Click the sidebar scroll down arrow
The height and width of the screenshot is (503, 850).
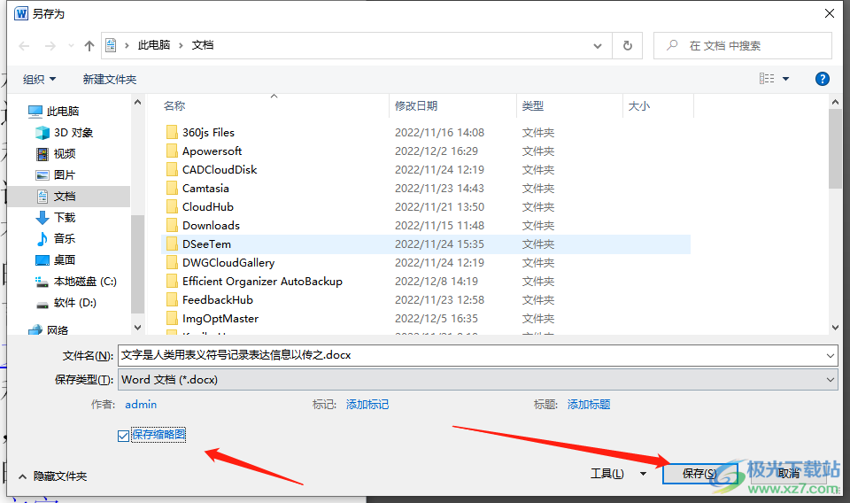138,328
